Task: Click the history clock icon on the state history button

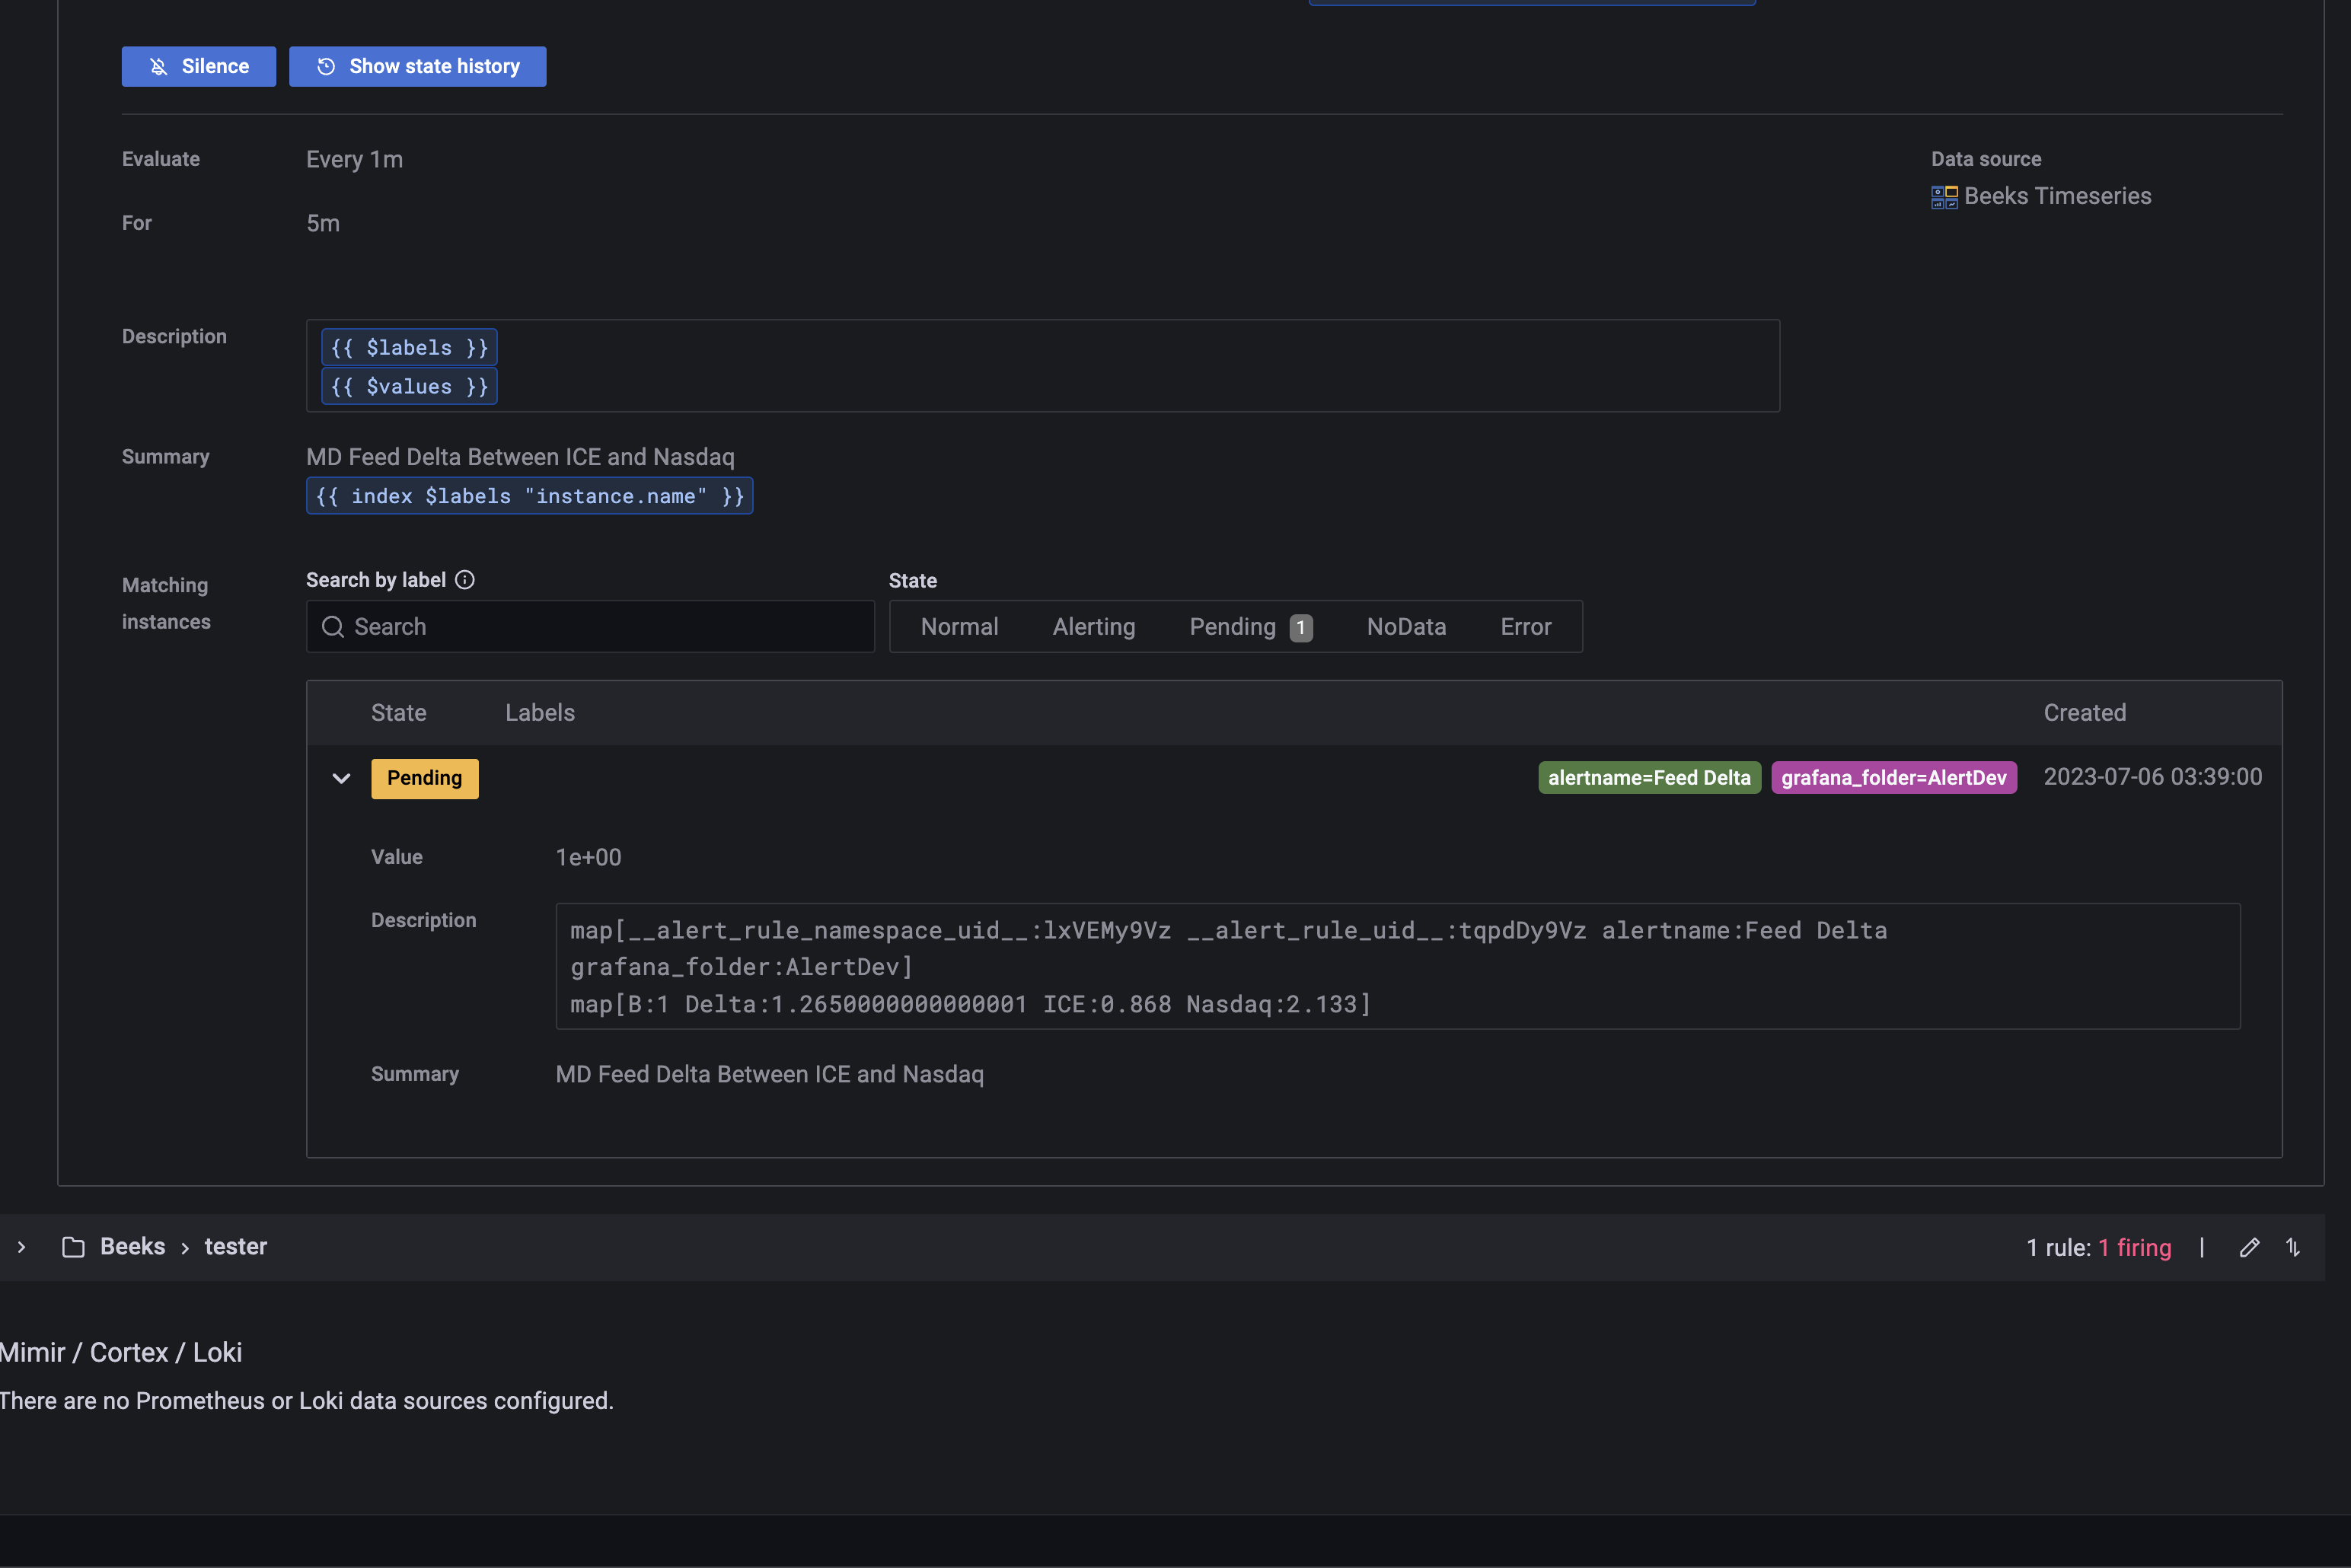Action: (326, 67)
